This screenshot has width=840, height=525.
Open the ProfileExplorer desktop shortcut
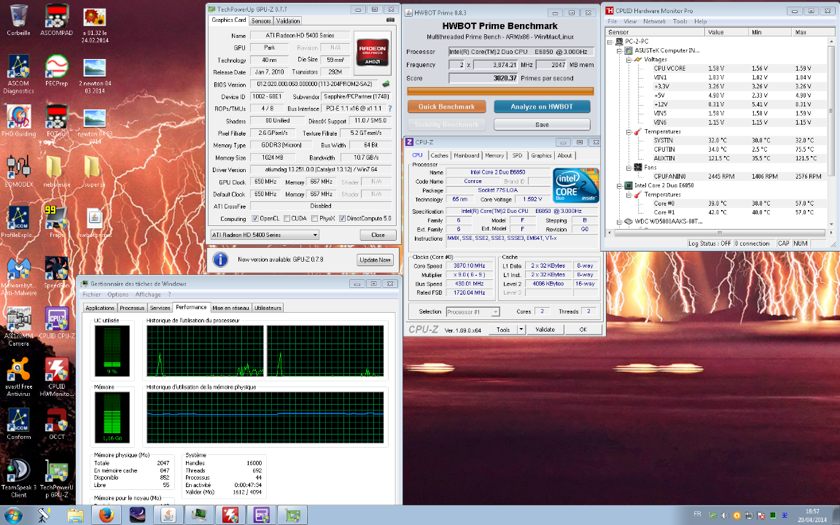[x=18, y=221]
